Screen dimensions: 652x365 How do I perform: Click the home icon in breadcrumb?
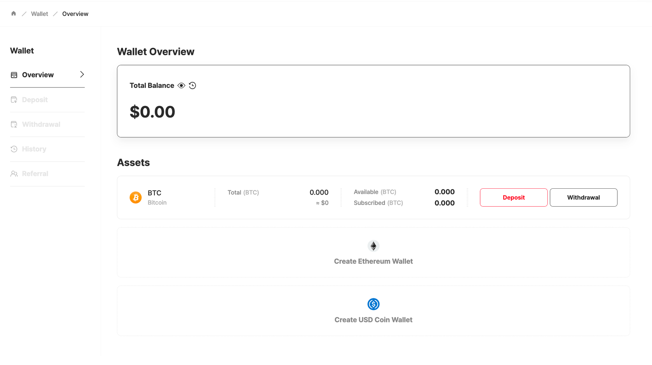(13, 14)
